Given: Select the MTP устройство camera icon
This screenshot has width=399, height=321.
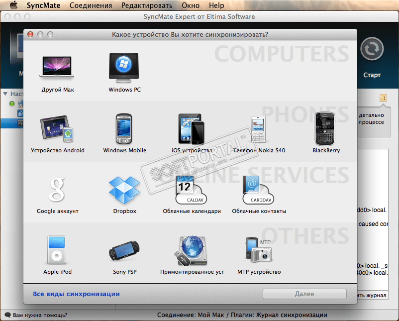Looking at the screenshot, I should (x=259, y=250).
